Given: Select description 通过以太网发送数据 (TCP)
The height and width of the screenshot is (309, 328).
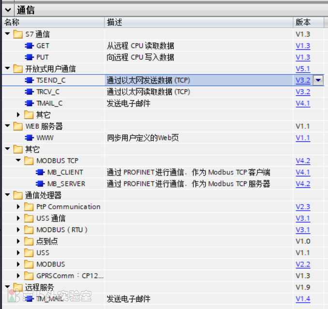Looking at the screenshot, I should [x=149, y=80].
